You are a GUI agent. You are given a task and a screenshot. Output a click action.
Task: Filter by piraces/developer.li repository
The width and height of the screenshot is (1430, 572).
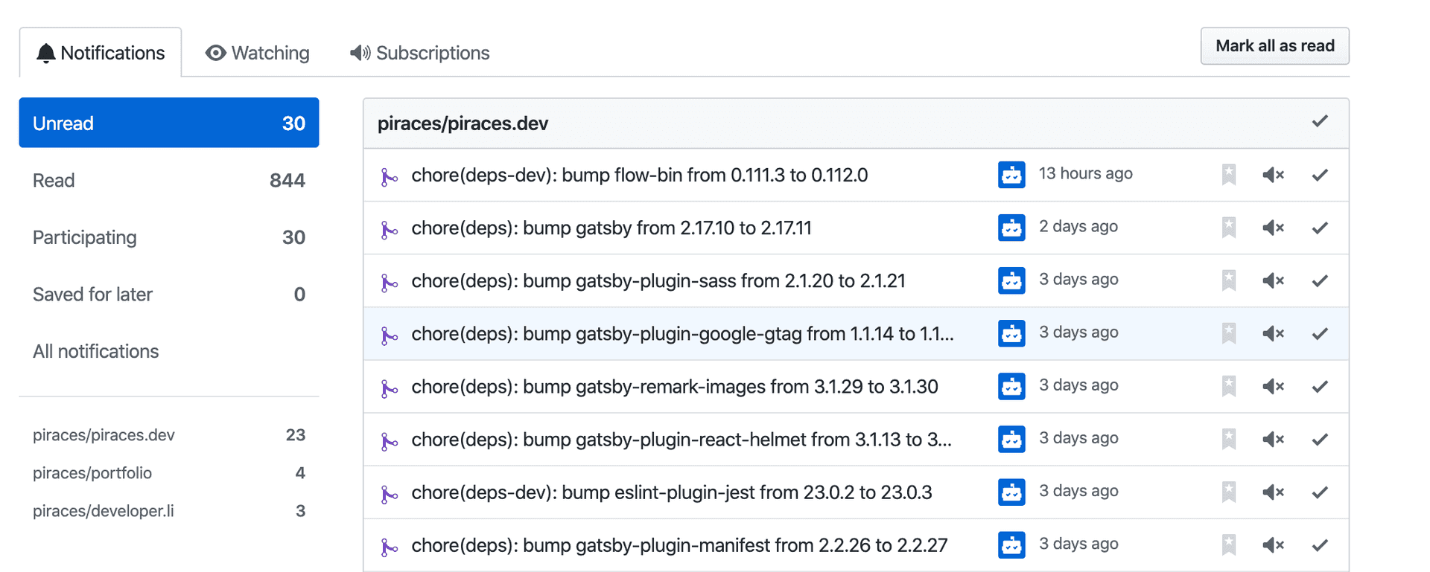pyautogui.click(x=104, y=511)
